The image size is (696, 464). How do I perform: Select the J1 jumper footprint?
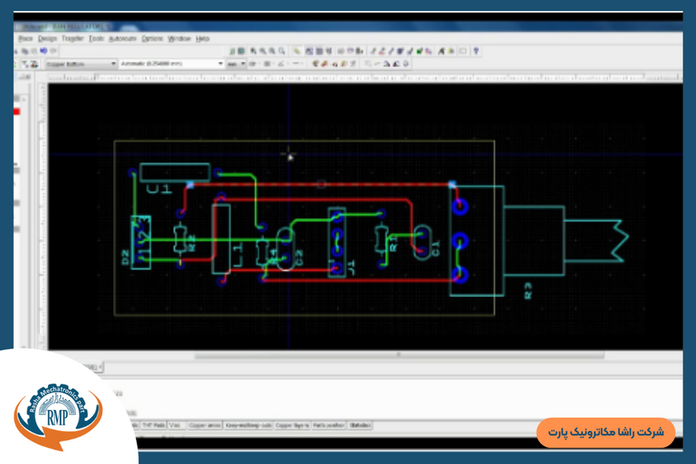click(x=337, y=241)
